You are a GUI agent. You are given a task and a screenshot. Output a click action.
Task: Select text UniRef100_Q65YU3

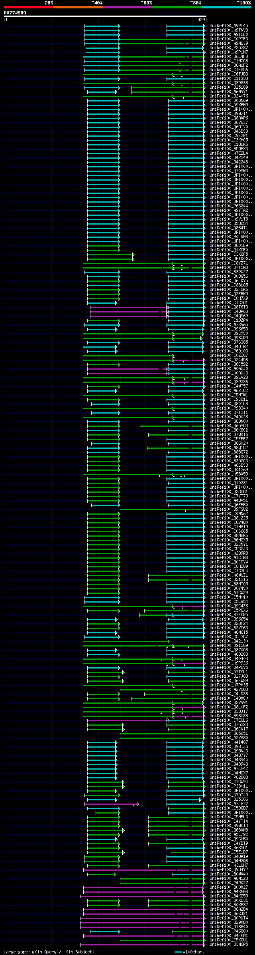[x=229, y=426]
